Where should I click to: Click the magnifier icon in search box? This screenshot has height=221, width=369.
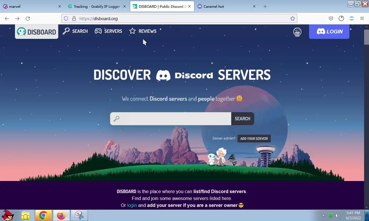[x=116, y=119]
